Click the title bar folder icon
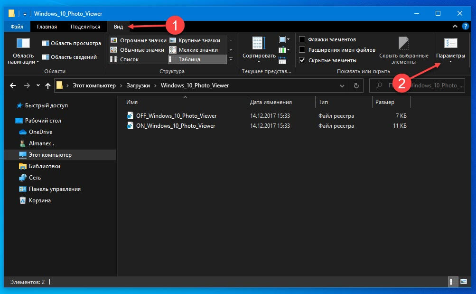This screenshot has width=476, height=294. (x=11, y=13)
